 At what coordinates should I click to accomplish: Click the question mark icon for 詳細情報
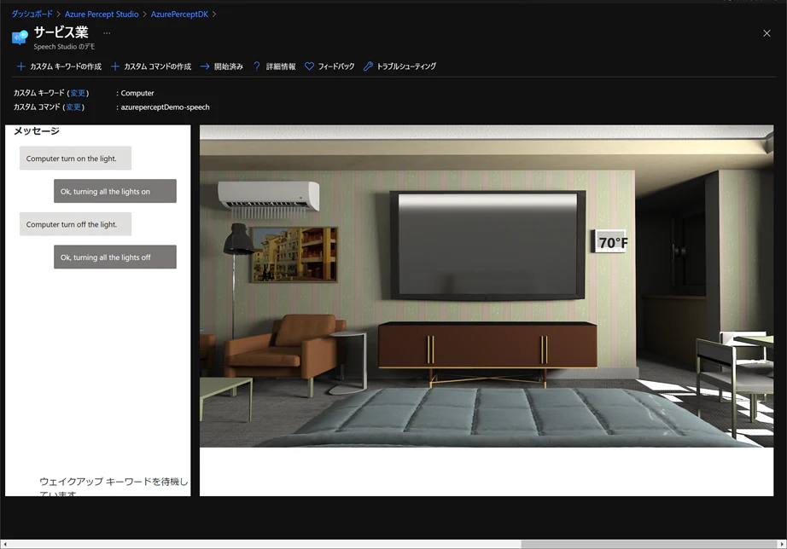tap(257, 66)
